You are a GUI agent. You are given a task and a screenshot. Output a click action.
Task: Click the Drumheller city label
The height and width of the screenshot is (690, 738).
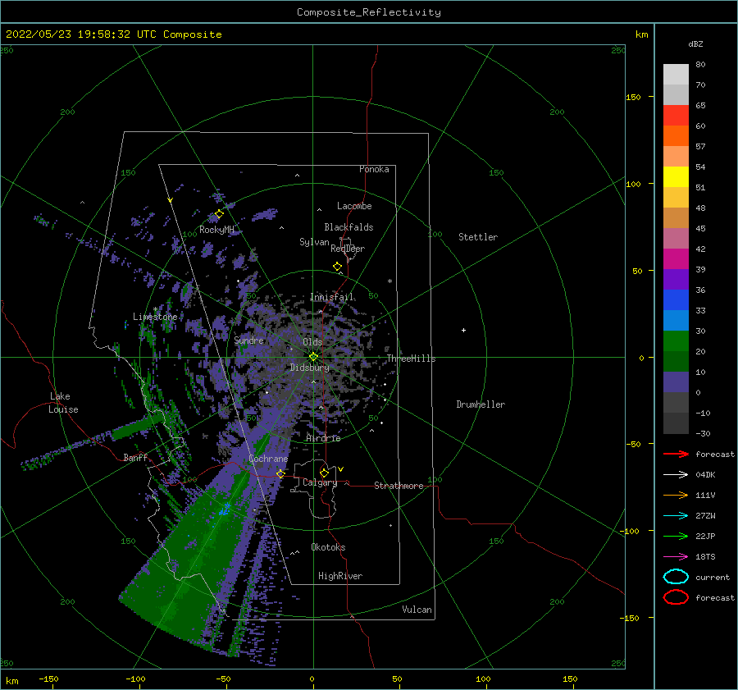click(x=481, y=404)
